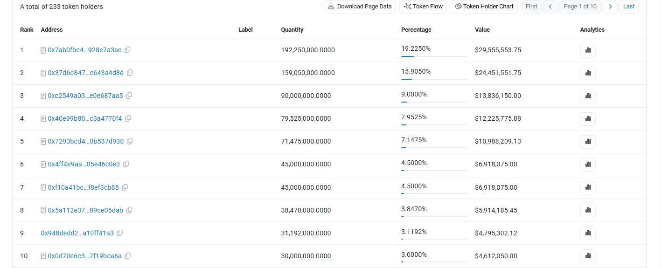This screenshot has height=268, width=662.
Task: Open address 0x40e99b80…c3a4770f4 link
Action: [x=85, y=118]
